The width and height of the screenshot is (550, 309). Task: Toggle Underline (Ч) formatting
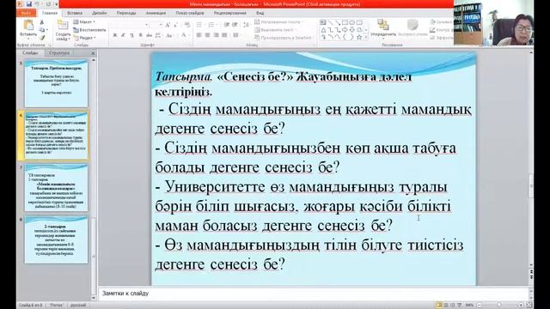131,35
